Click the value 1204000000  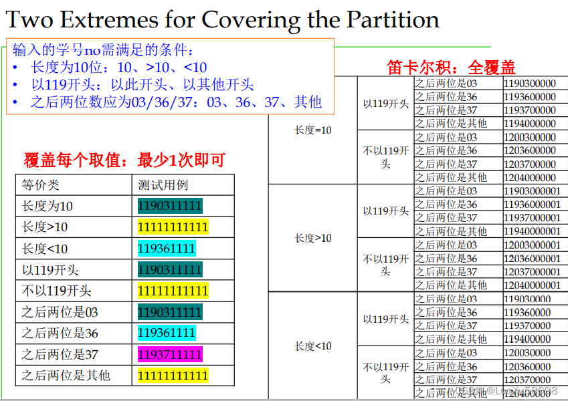[x=530, y=177]
